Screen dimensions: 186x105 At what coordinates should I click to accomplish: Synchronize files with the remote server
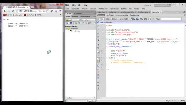[90, 23]
